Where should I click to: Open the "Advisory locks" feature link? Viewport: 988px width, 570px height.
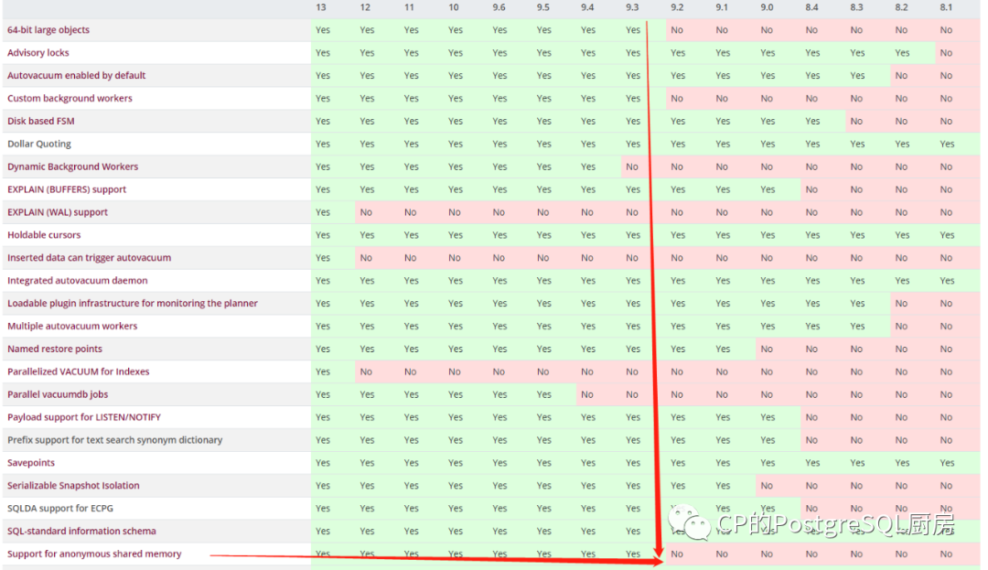38,52
